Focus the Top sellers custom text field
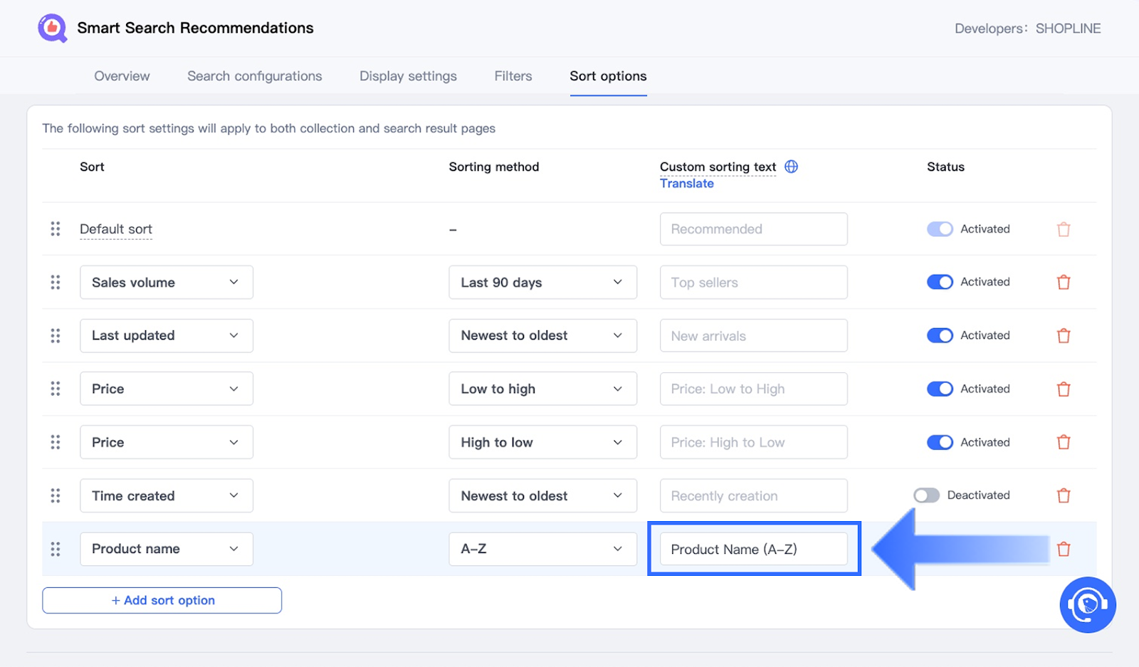The height and width of the screenshot is (667, 1139). pos(753,283)
